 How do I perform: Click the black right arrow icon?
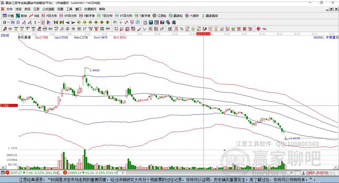pyautogui.click(x=73, y=22)
